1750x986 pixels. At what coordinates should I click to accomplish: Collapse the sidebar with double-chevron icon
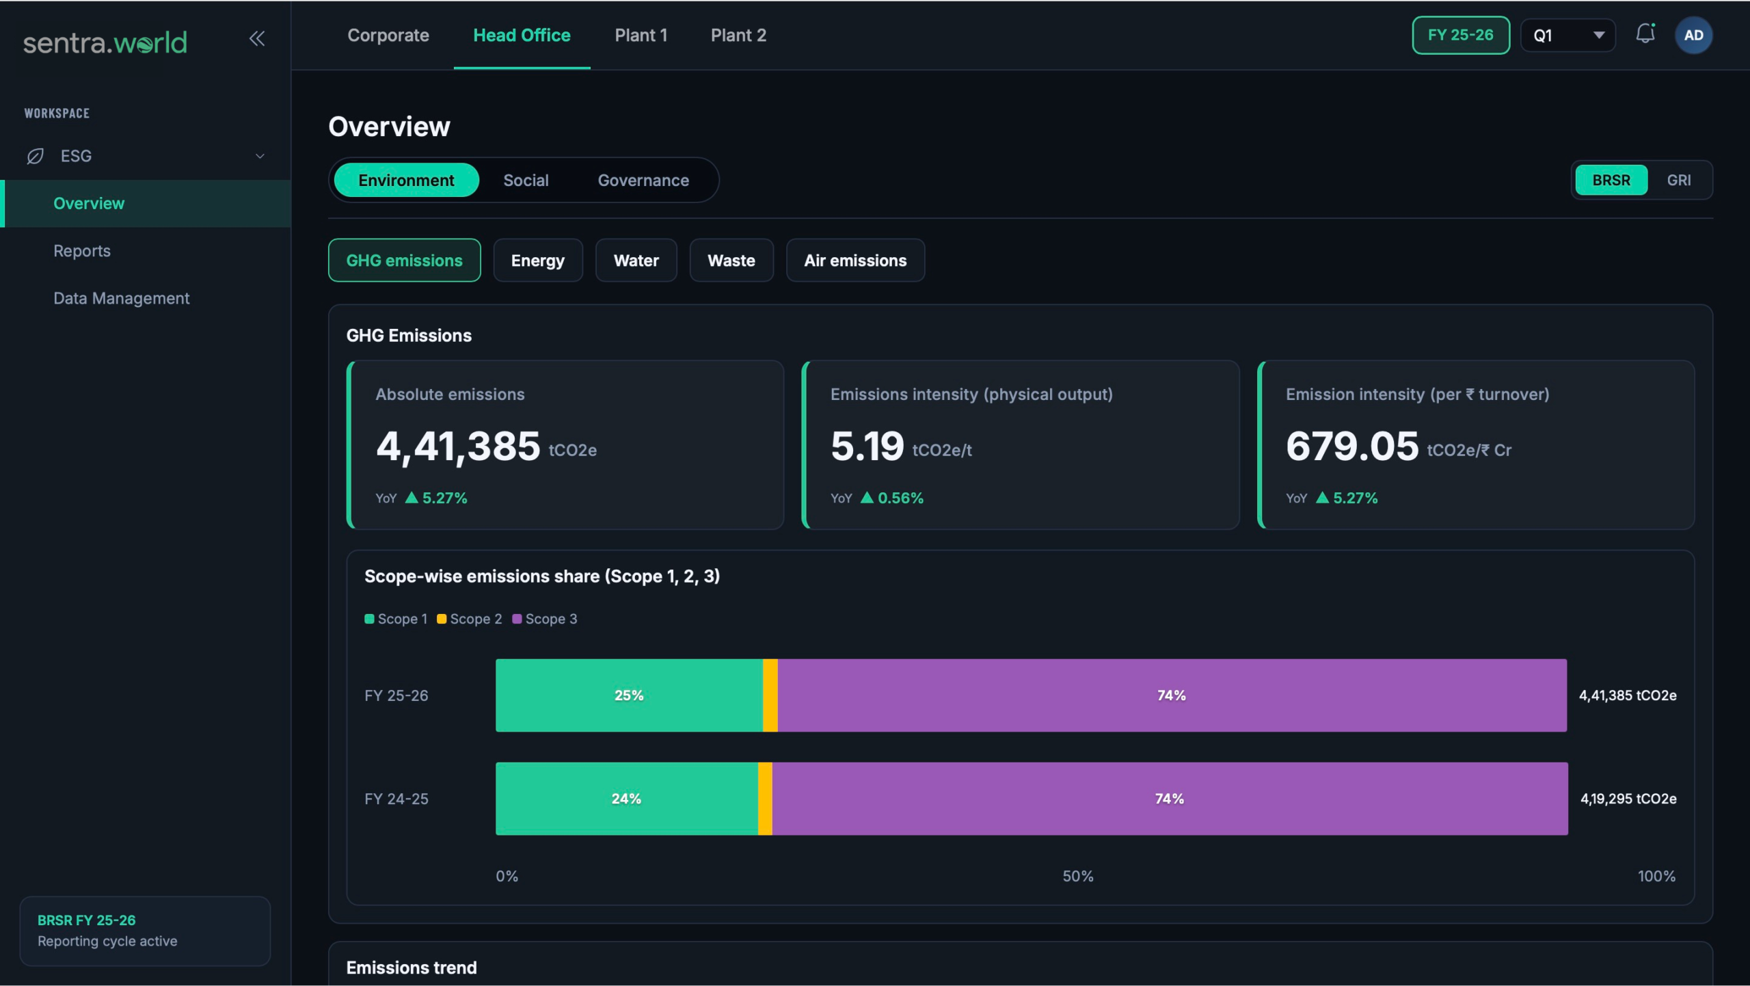257,38
